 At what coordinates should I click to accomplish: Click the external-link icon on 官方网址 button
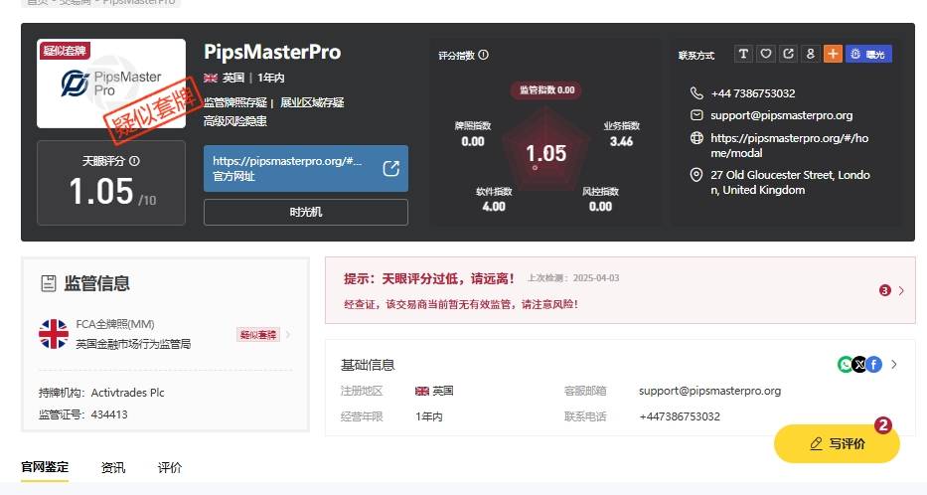[390, 169]
